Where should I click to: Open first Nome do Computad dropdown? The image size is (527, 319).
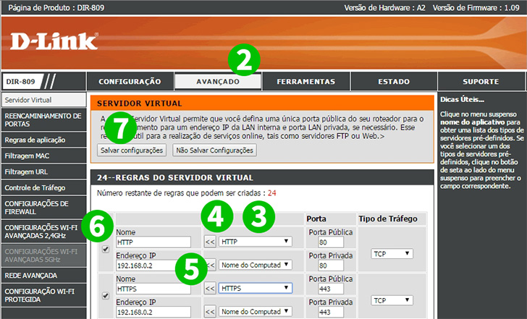255,265
